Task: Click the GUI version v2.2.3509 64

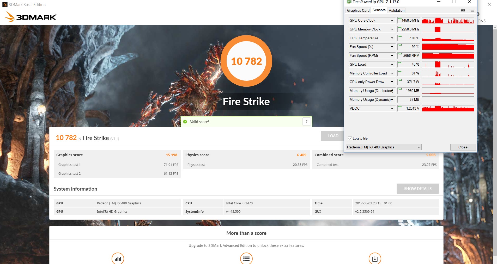Action: (365, 211)
